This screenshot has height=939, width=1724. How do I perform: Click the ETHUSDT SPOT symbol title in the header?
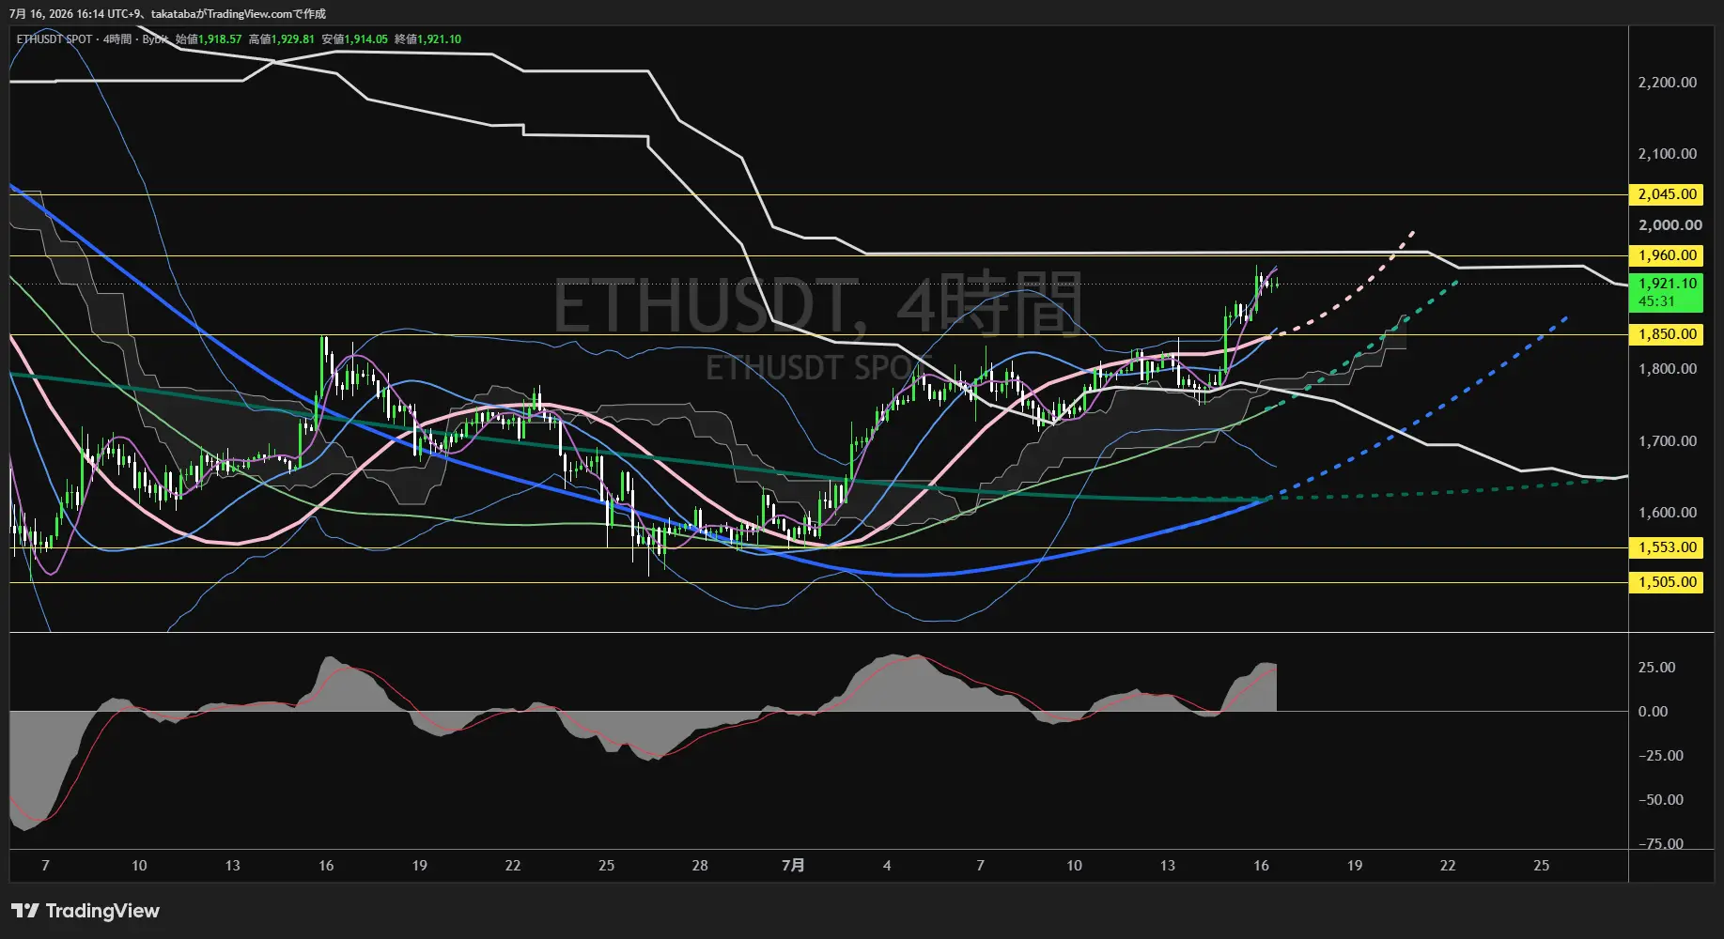click(x=54, y=39)
